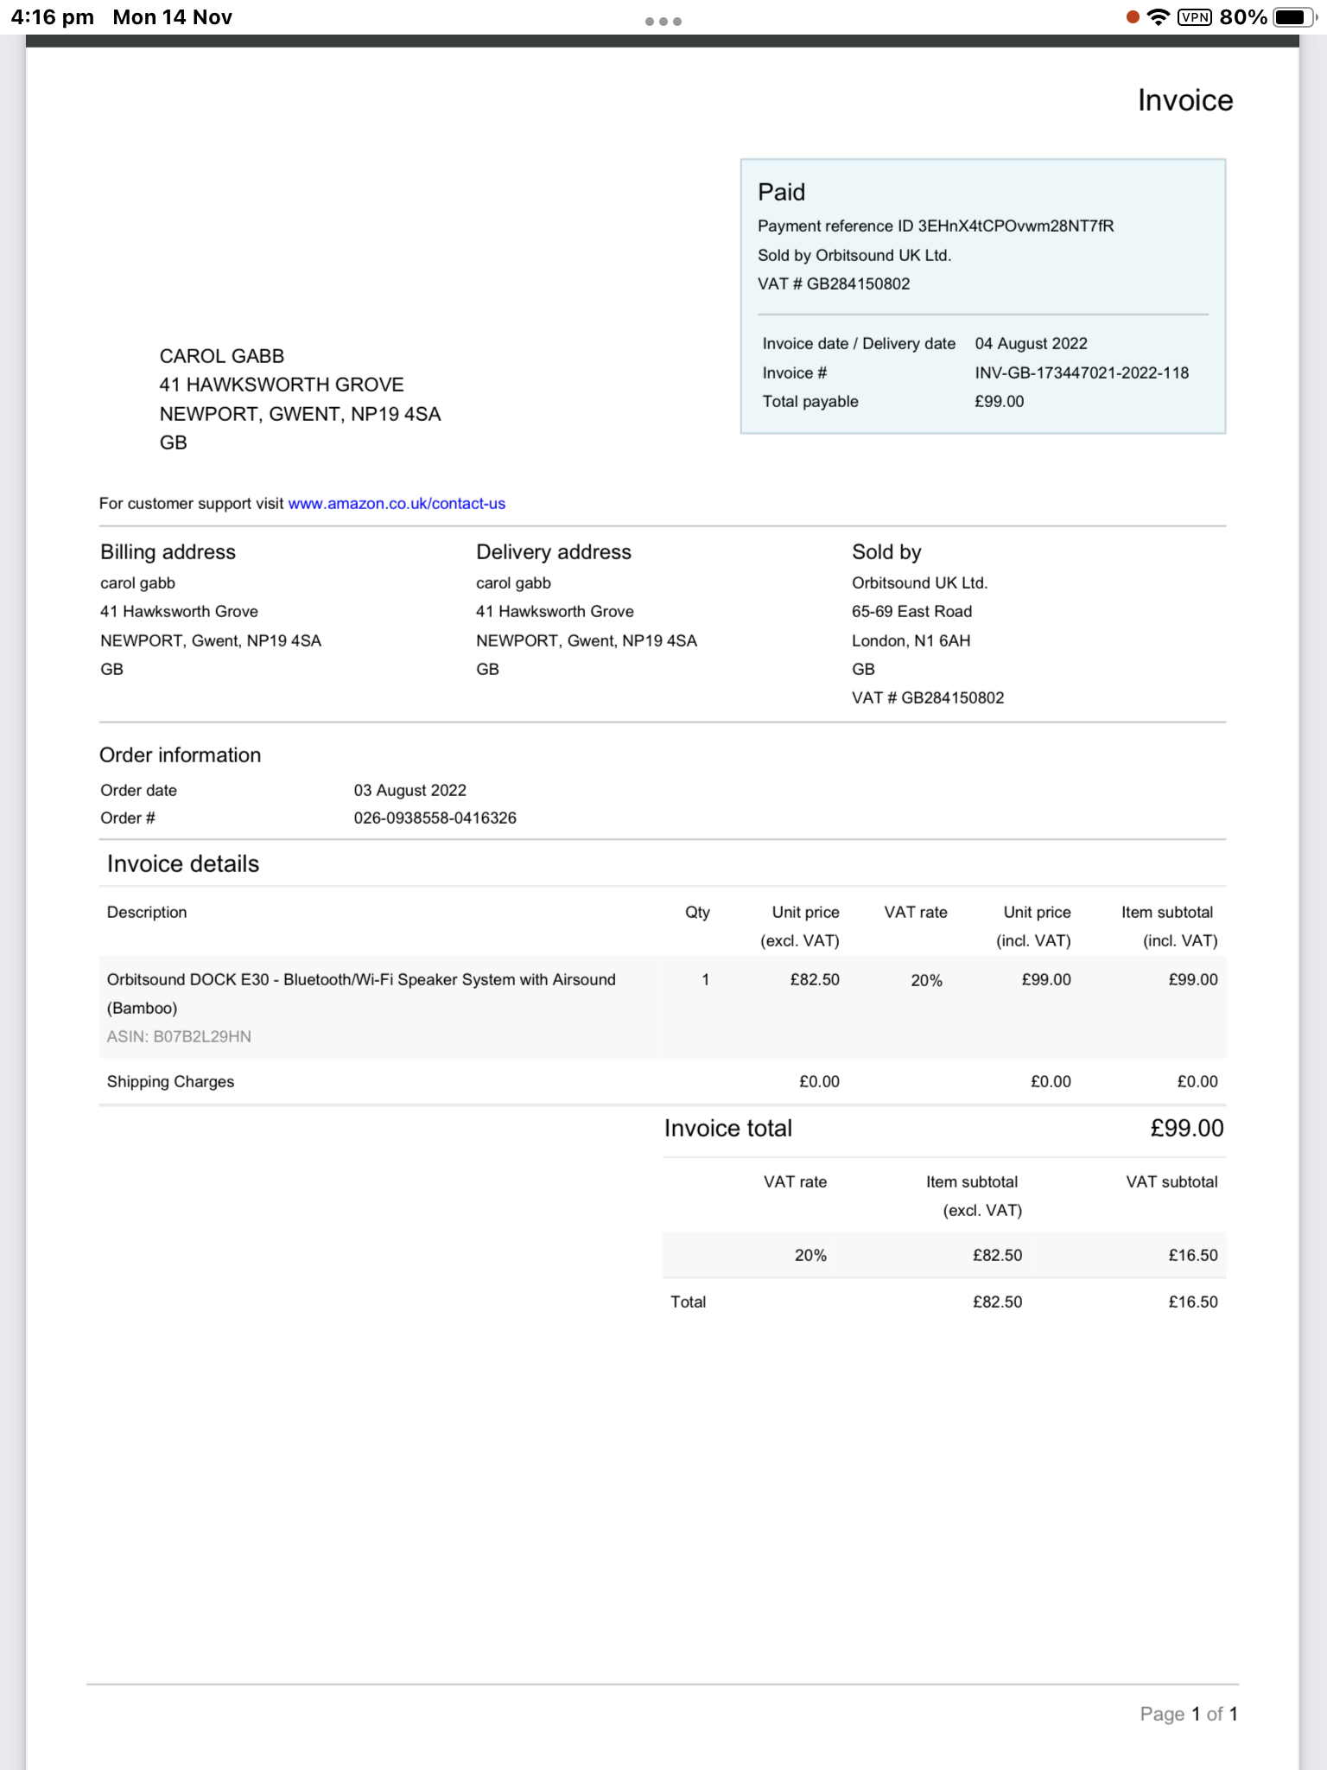Select the Delivery address heading
The height and width of the screenshot is (1770, 1327).
tap(554, 552)
